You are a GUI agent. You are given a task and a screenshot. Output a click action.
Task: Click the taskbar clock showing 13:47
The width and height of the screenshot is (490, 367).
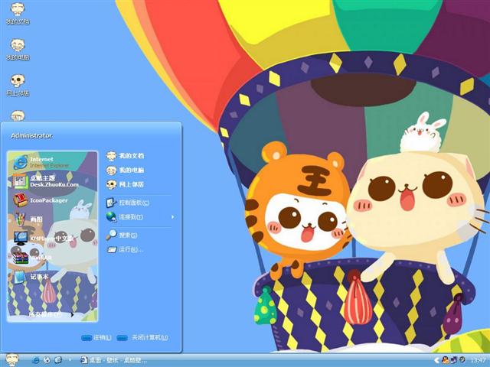pyautogui.click(x=478, y=360)
